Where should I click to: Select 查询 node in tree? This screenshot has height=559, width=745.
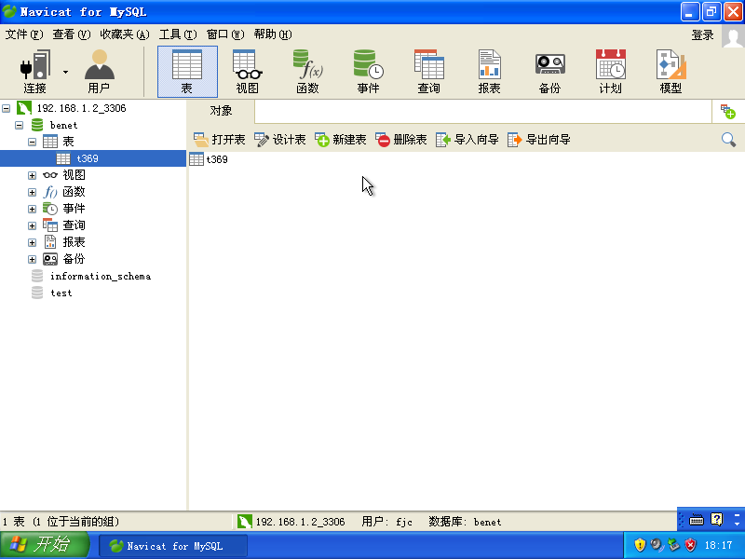coord(74,225)
